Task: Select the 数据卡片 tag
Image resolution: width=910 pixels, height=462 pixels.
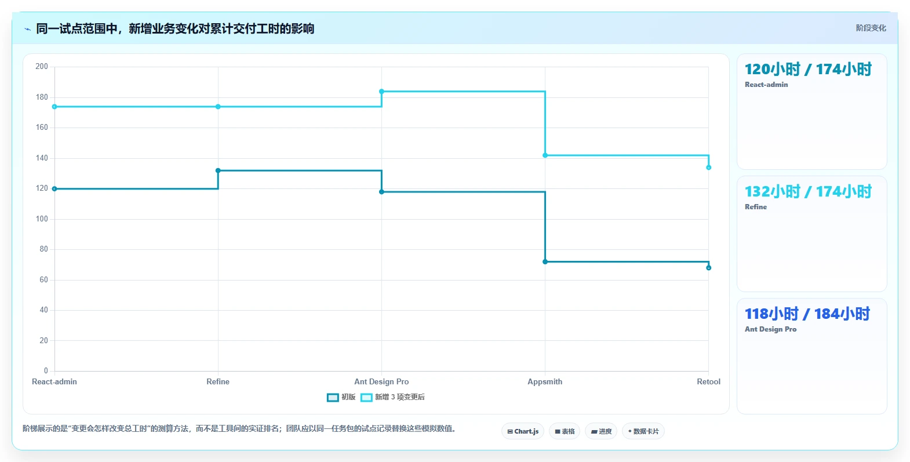Action: pyautogui.click(x=643, y=431)
